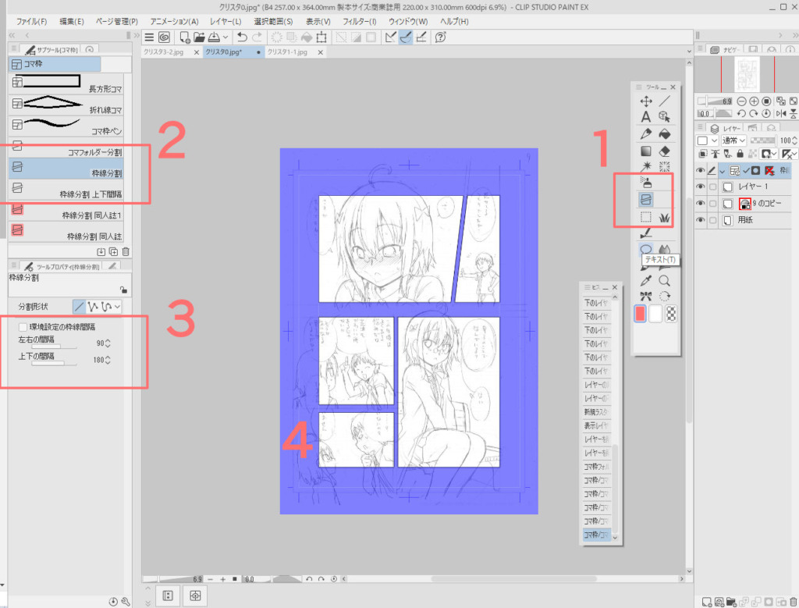Screen dimensions: 799x608
Task: Select the Airbrush spray tool
Action: (646, 183)
